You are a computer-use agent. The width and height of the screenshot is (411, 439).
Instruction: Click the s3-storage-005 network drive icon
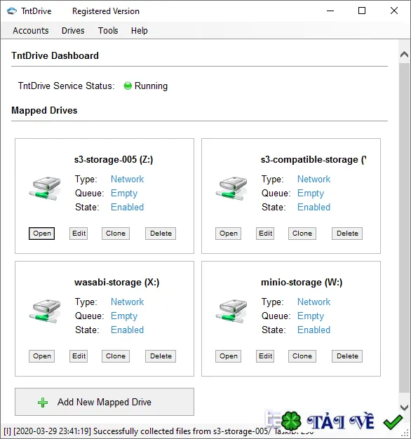pos(45,189)
